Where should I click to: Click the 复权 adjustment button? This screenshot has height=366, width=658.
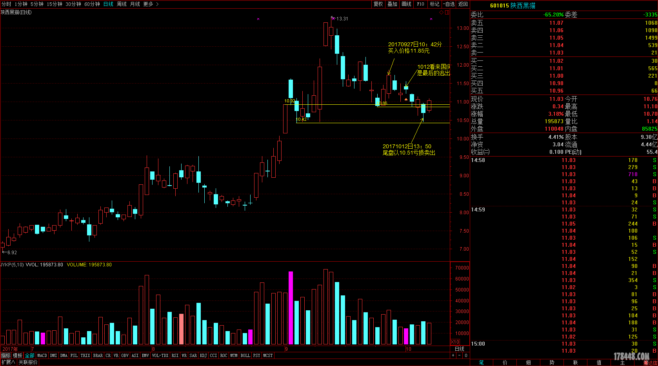(378, 4)
